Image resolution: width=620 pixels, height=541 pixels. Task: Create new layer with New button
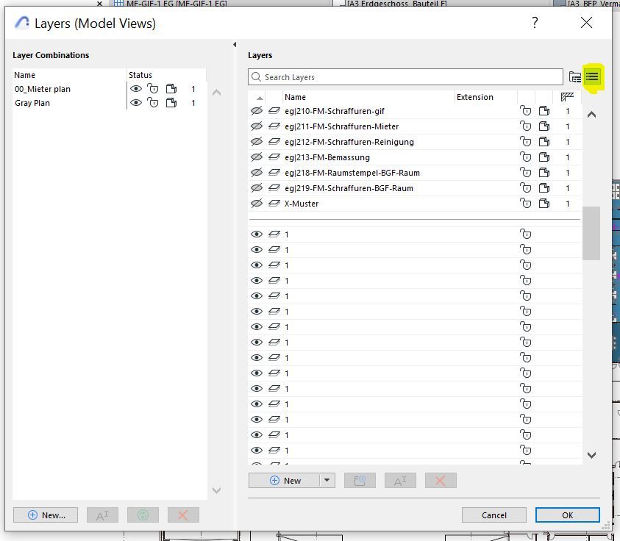point(285,481)
